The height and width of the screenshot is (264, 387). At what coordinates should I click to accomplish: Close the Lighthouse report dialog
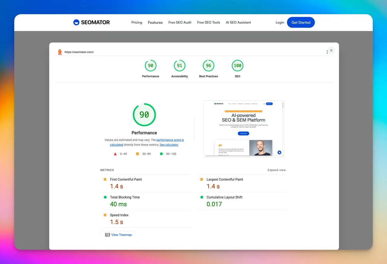(x=331, y=50)
